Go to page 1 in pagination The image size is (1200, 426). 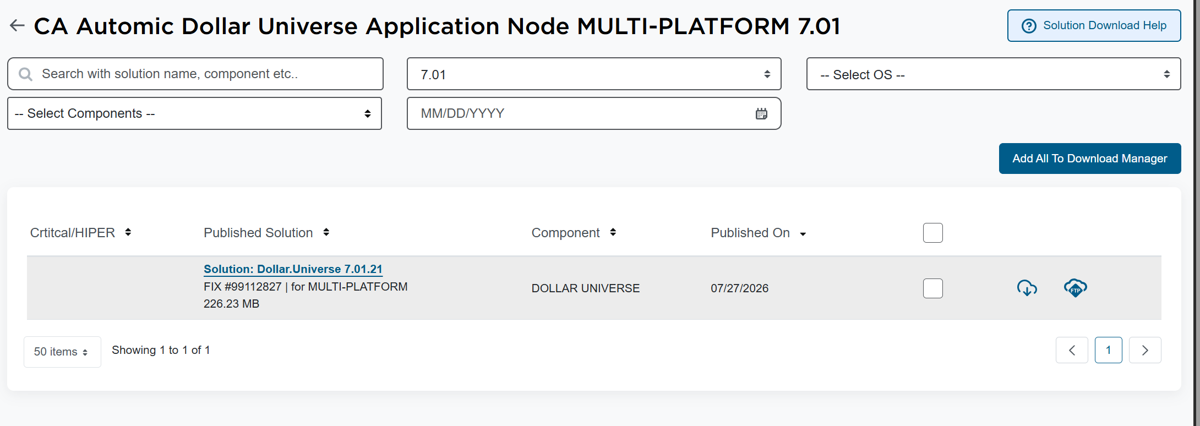(1109, 350)
